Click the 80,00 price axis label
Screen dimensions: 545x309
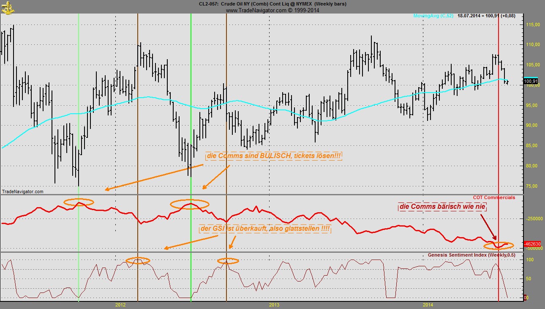point(531,166)
